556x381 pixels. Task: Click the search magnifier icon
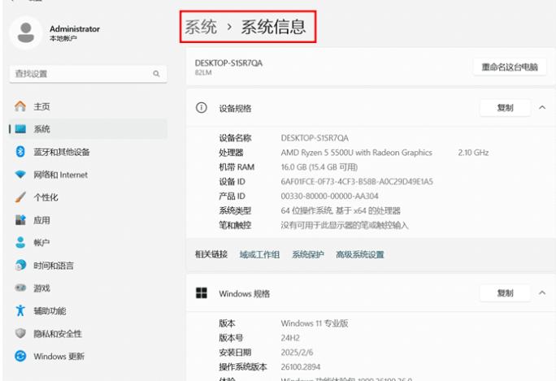click(x=156, y=74)
